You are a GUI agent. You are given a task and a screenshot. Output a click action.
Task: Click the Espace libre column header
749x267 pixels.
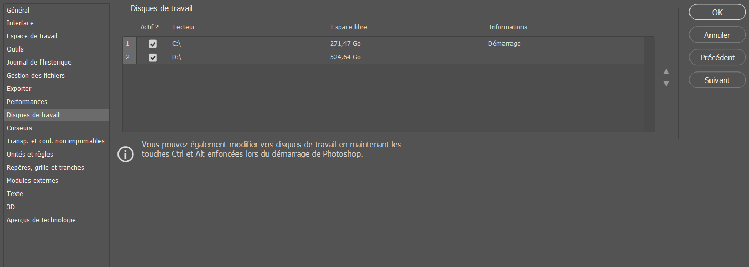349,27
